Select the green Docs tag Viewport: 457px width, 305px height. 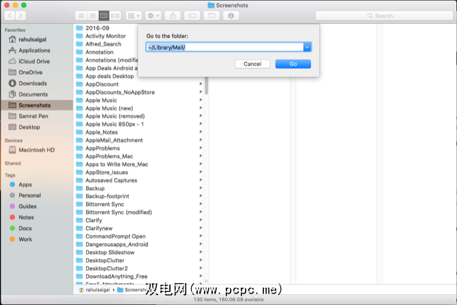point(25,229)
